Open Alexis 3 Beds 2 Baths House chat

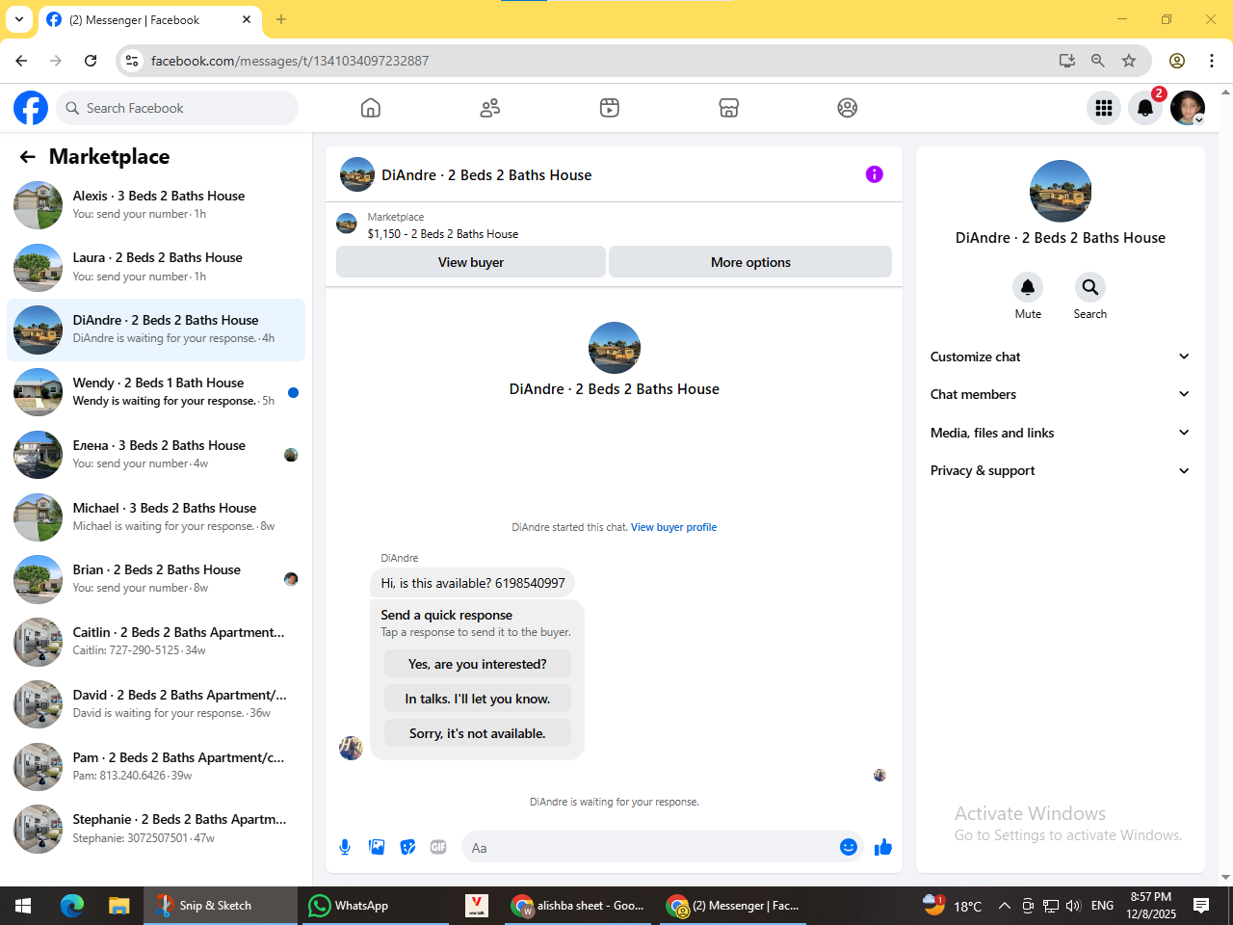click(156, 204)
